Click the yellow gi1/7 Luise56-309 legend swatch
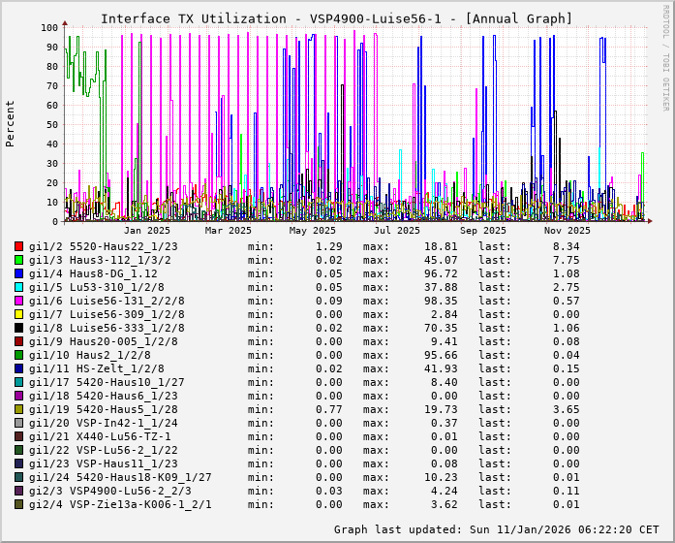Image resolution: width=675 pixels, height=543 pixels. point(19,314)
